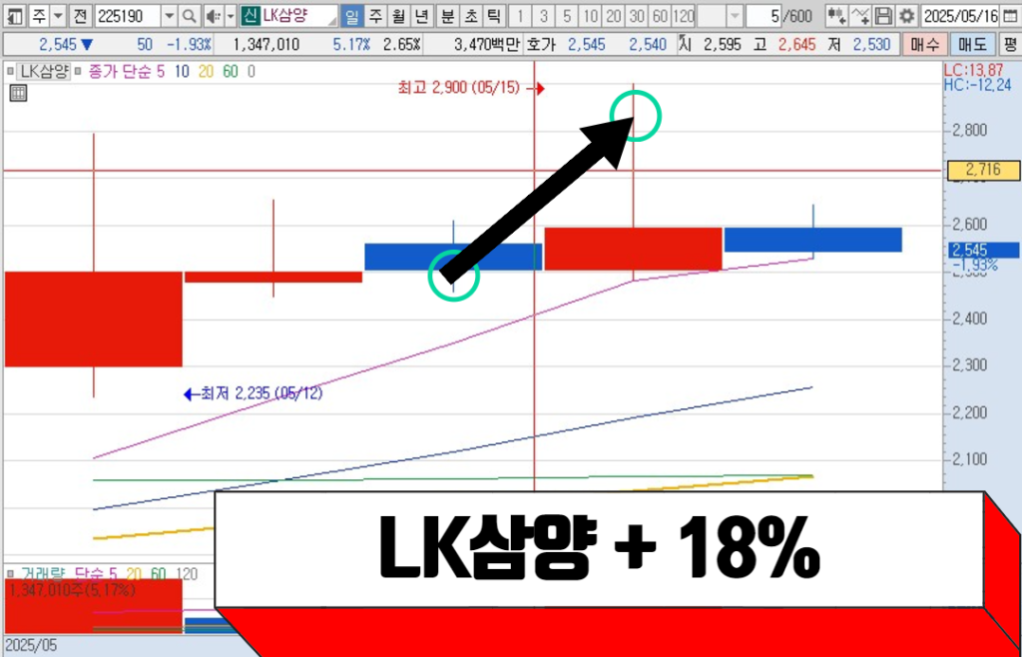Toggle the side panel icon at far left
Screen dimensions: 1022x657
(x=16, y=15)
